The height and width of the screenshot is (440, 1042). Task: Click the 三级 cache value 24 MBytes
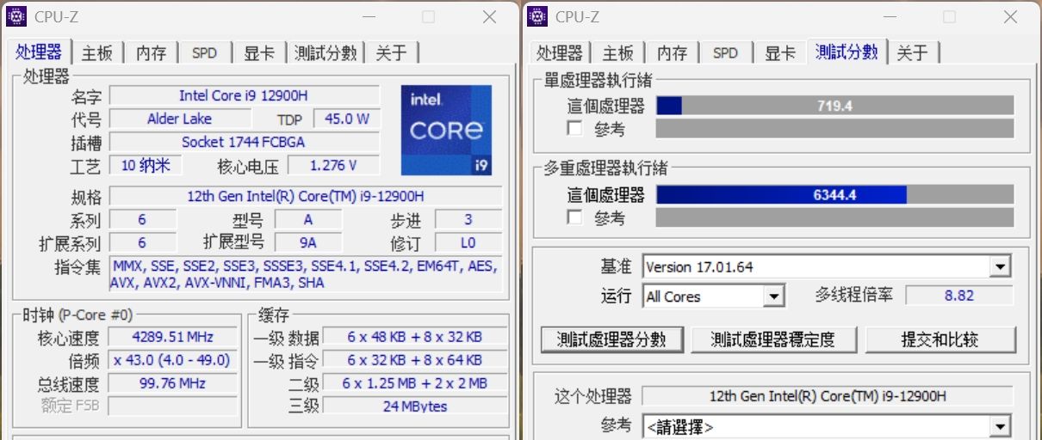(x=415, y=406)
